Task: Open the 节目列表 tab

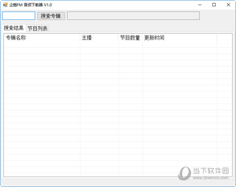Action: [x=38, y=28]
